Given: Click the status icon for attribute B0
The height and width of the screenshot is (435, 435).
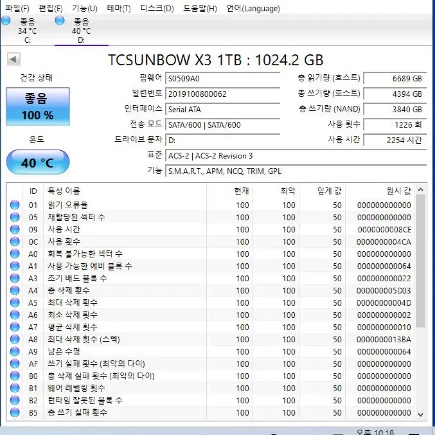Looking at the screenshot, I should 15,376.
